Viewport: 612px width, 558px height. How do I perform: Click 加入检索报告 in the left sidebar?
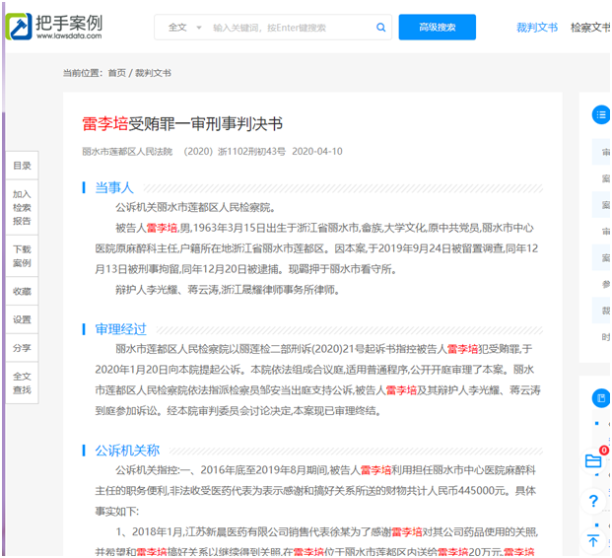tap(22, 207)
